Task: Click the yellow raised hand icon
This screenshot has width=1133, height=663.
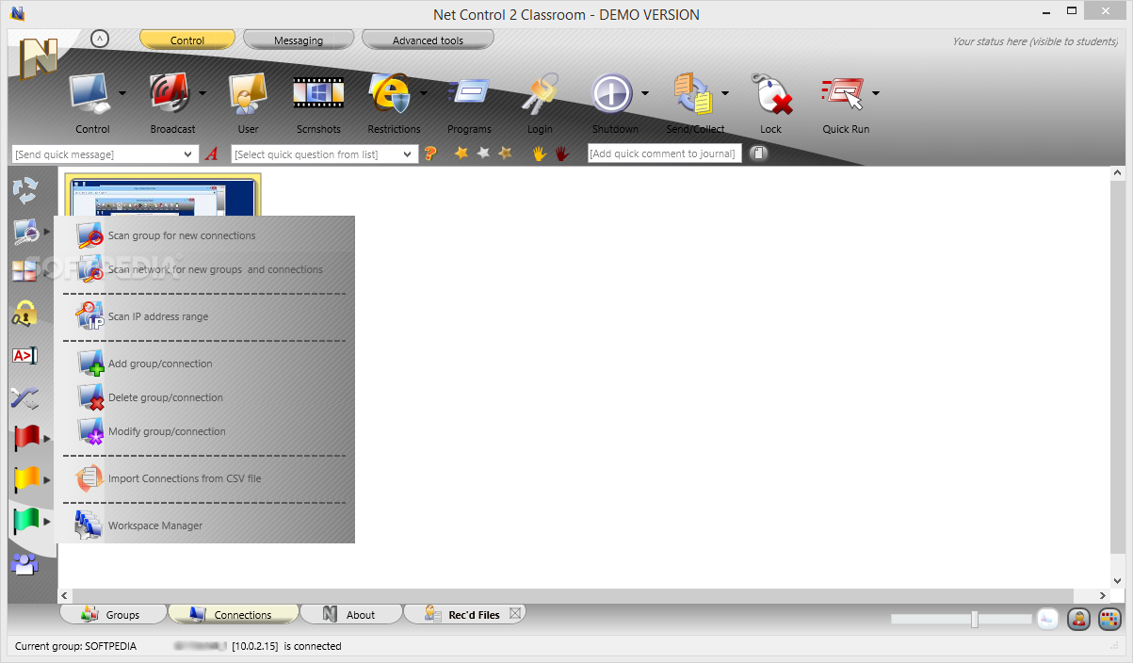Action: (x=540, y=154)
